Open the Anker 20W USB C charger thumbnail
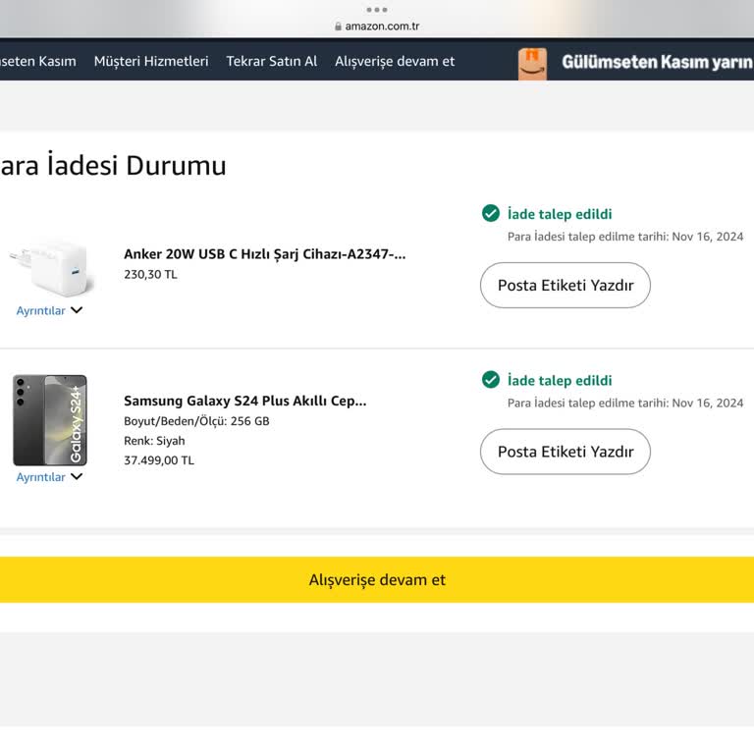 [x=52, y=268]
